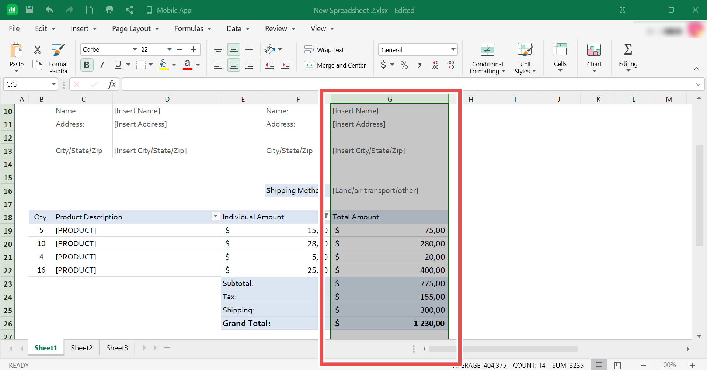Open font color dropdown arrow
The width and height of the screenshot is (707, 370).
[198, 65]
